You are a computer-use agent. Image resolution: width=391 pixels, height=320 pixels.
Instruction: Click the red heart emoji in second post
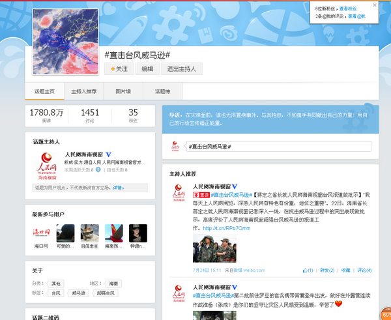(x=338, y=304)
